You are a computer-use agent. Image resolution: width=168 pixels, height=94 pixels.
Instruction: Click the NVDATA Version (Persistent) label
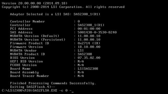(38, 40)
